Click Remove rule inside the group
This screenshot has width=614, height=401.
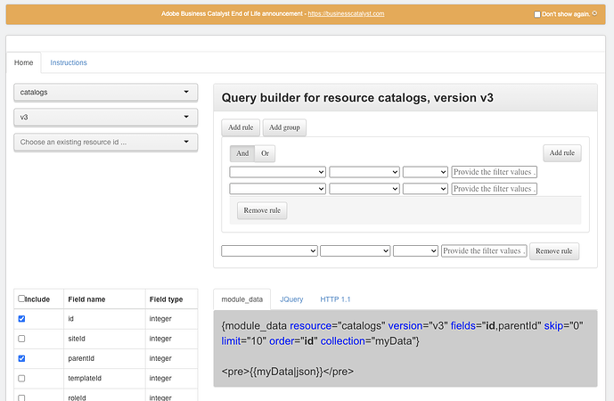tap(262, 210)
